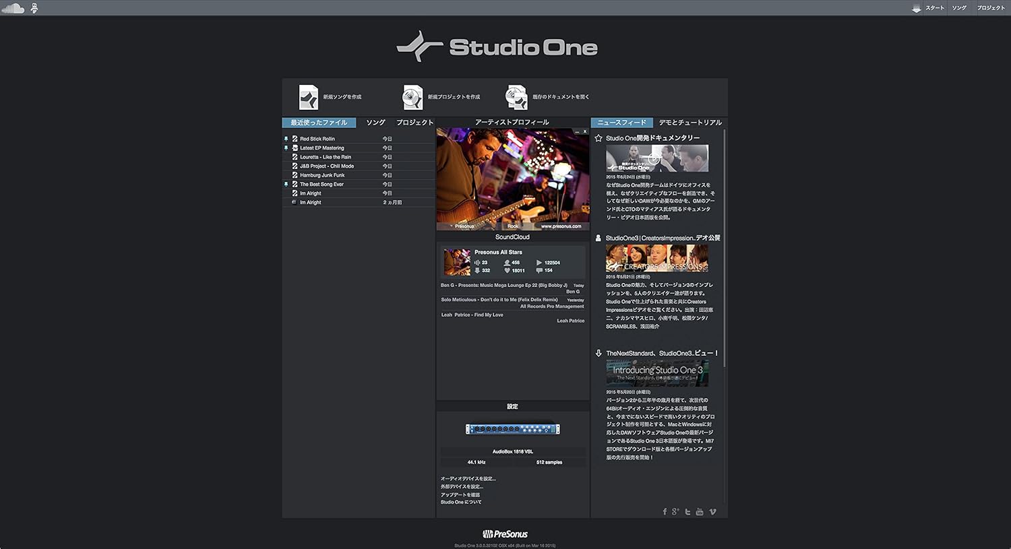
Task: Click song icon beside Hamburg Junk Funk
Action: coord(295,175)
